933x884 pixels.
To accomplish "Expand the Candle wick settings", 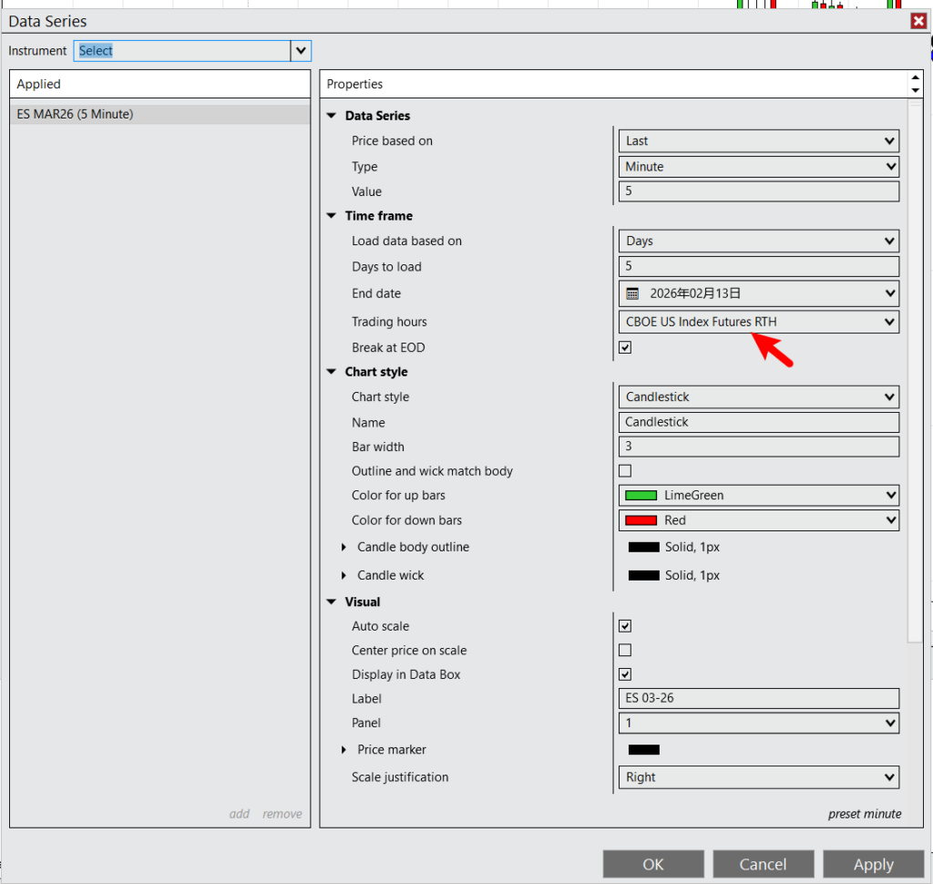I will pyautogui.click(x=344, y=575).
